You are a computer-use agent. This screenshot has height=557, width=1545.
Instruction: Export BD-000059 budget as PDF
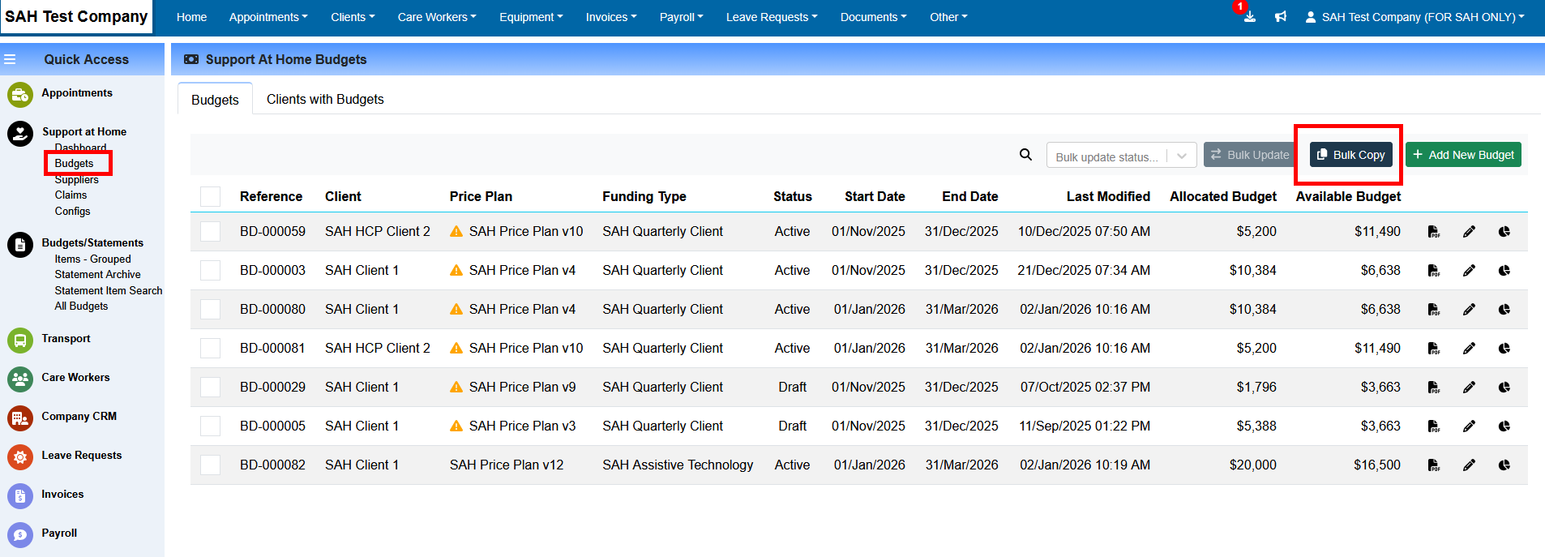click(x=1433, y=232)
